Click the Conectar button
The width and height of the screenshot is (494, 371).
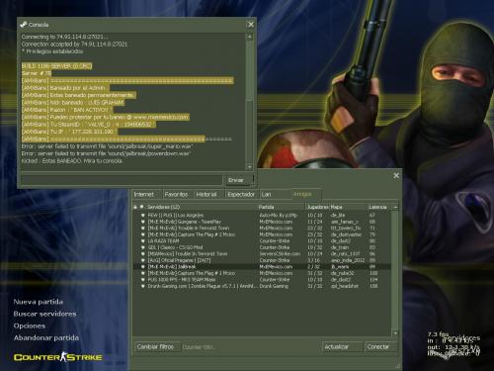tap(378, 347)
